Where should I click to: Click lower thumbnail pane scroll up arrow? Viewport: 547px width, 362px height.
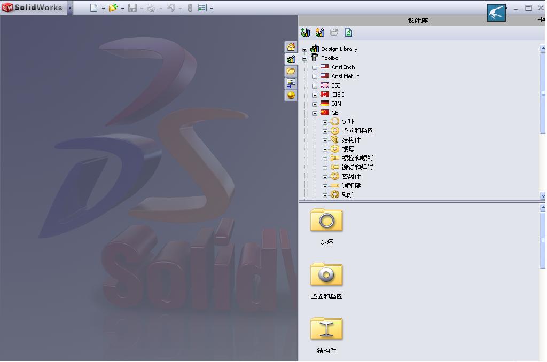pos(543,208)
